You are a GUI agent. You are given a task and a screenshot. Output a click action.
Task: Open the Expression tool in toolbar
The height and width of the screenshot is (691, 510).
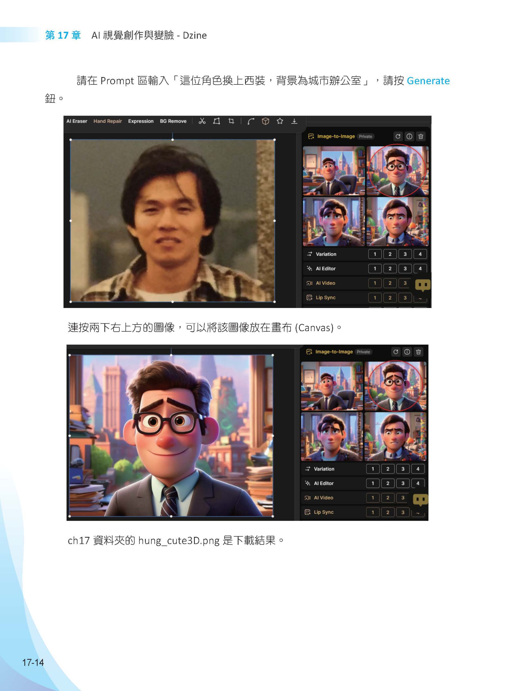pos(141,121)
